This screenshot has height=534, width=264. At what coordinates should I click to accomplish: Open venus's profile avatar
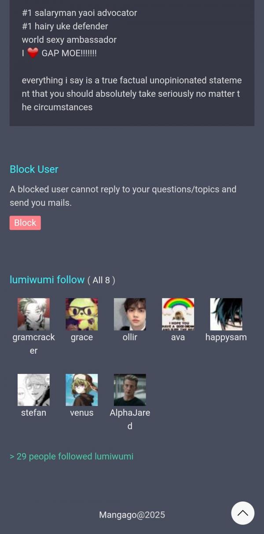pyautogui.click(x=82, y=390)
